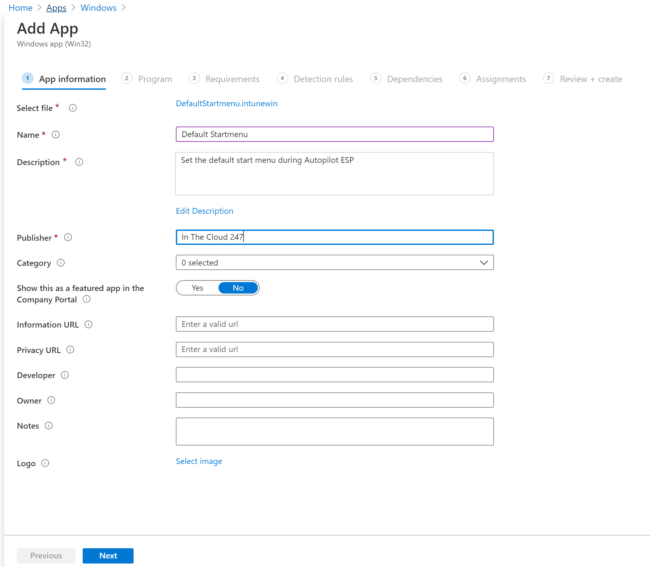650x567 pixels.
Task: Go to the Assignments step
Action: (x=501, y=79)
